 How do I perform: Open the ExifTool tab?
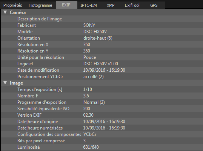point(132,5)
